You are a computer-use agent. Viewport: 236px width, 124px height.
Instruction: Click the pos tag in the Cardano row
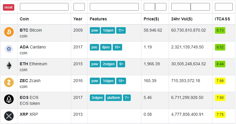[94, 47]
